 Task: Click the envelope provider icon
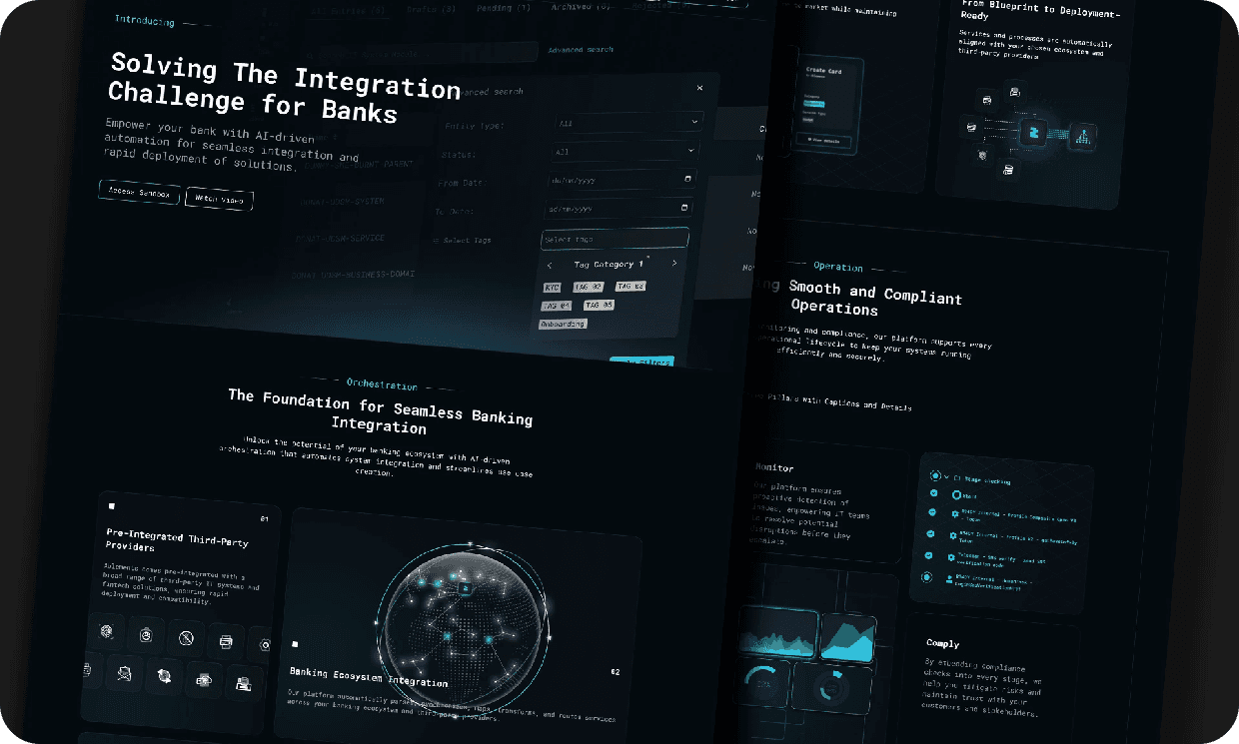pyautogui.click(x=124, y=673)
